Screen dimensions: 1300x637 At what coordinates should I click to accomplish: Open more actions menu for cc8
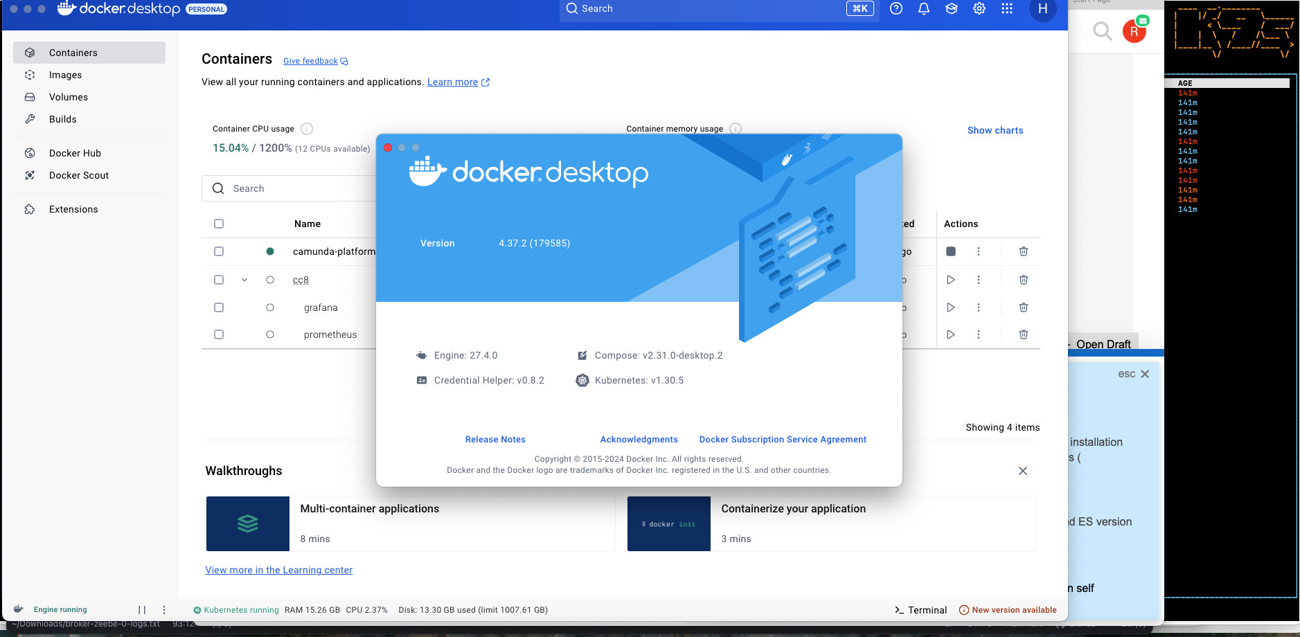click(x=978, y=280)
